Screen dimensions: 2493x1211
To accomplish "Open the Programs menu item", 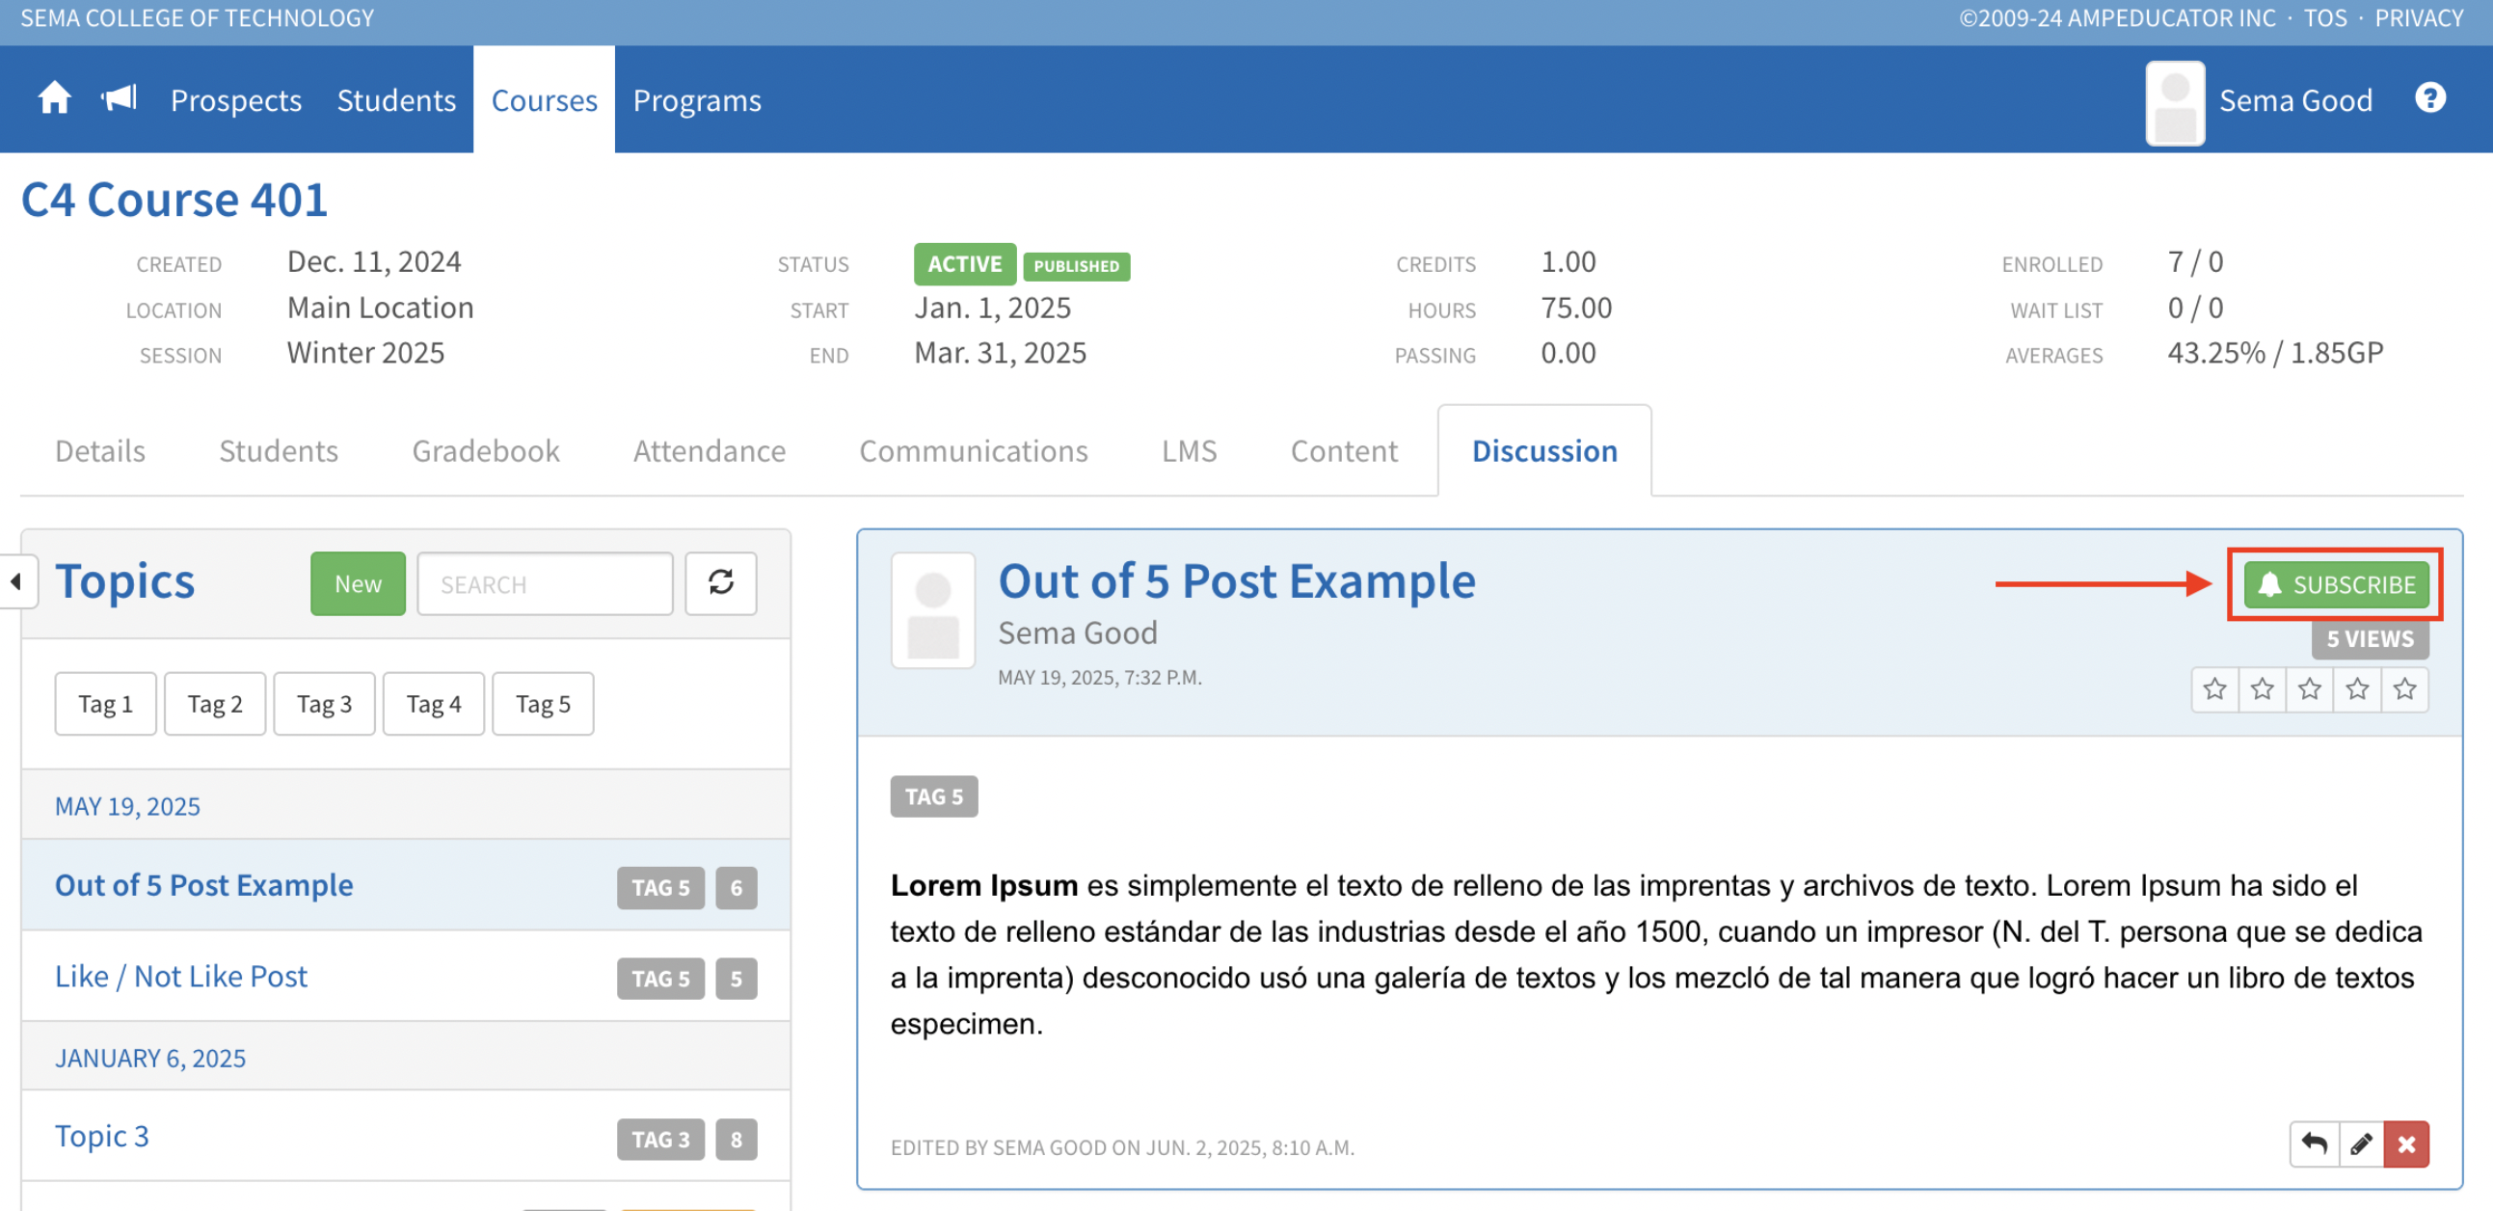I will pos(697,100).
